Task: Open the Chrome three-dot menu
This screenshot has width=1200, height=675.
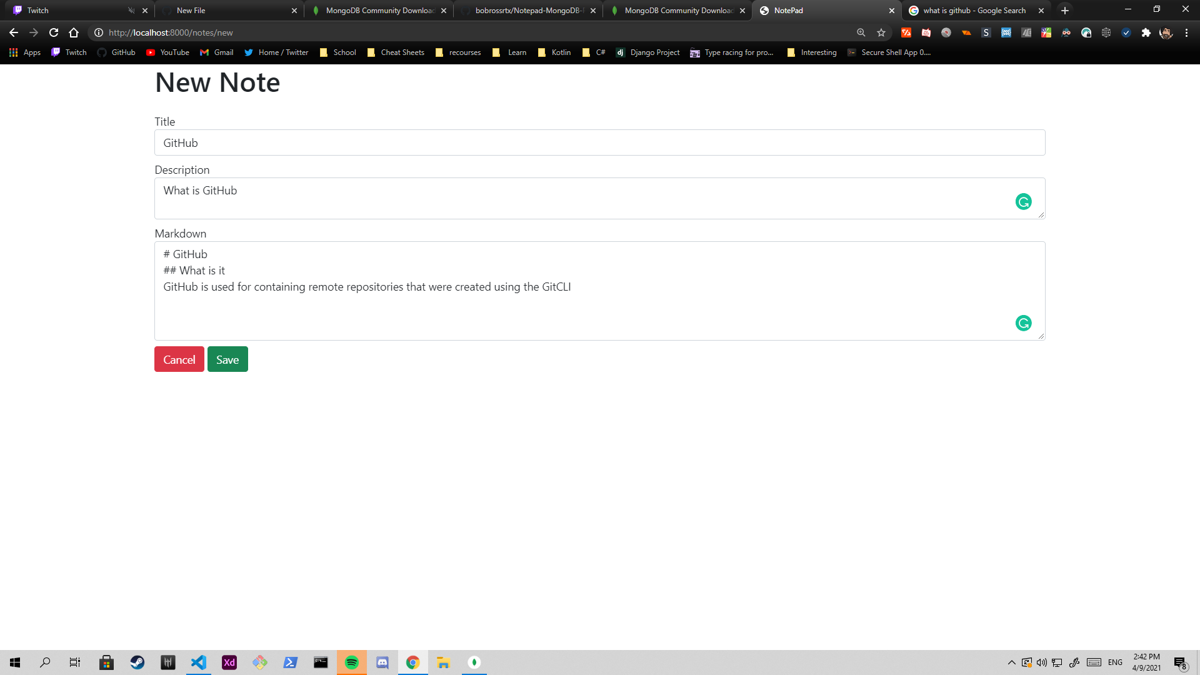Action: 1186,32
